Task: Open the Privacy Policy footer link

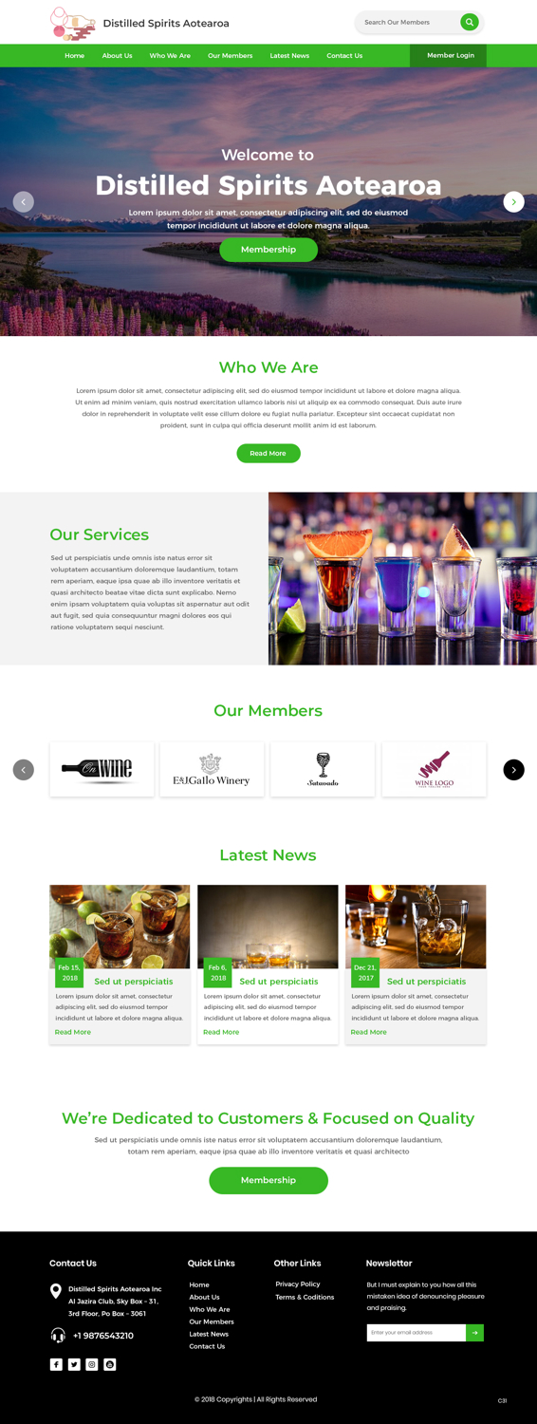Action: point(298,1284)
